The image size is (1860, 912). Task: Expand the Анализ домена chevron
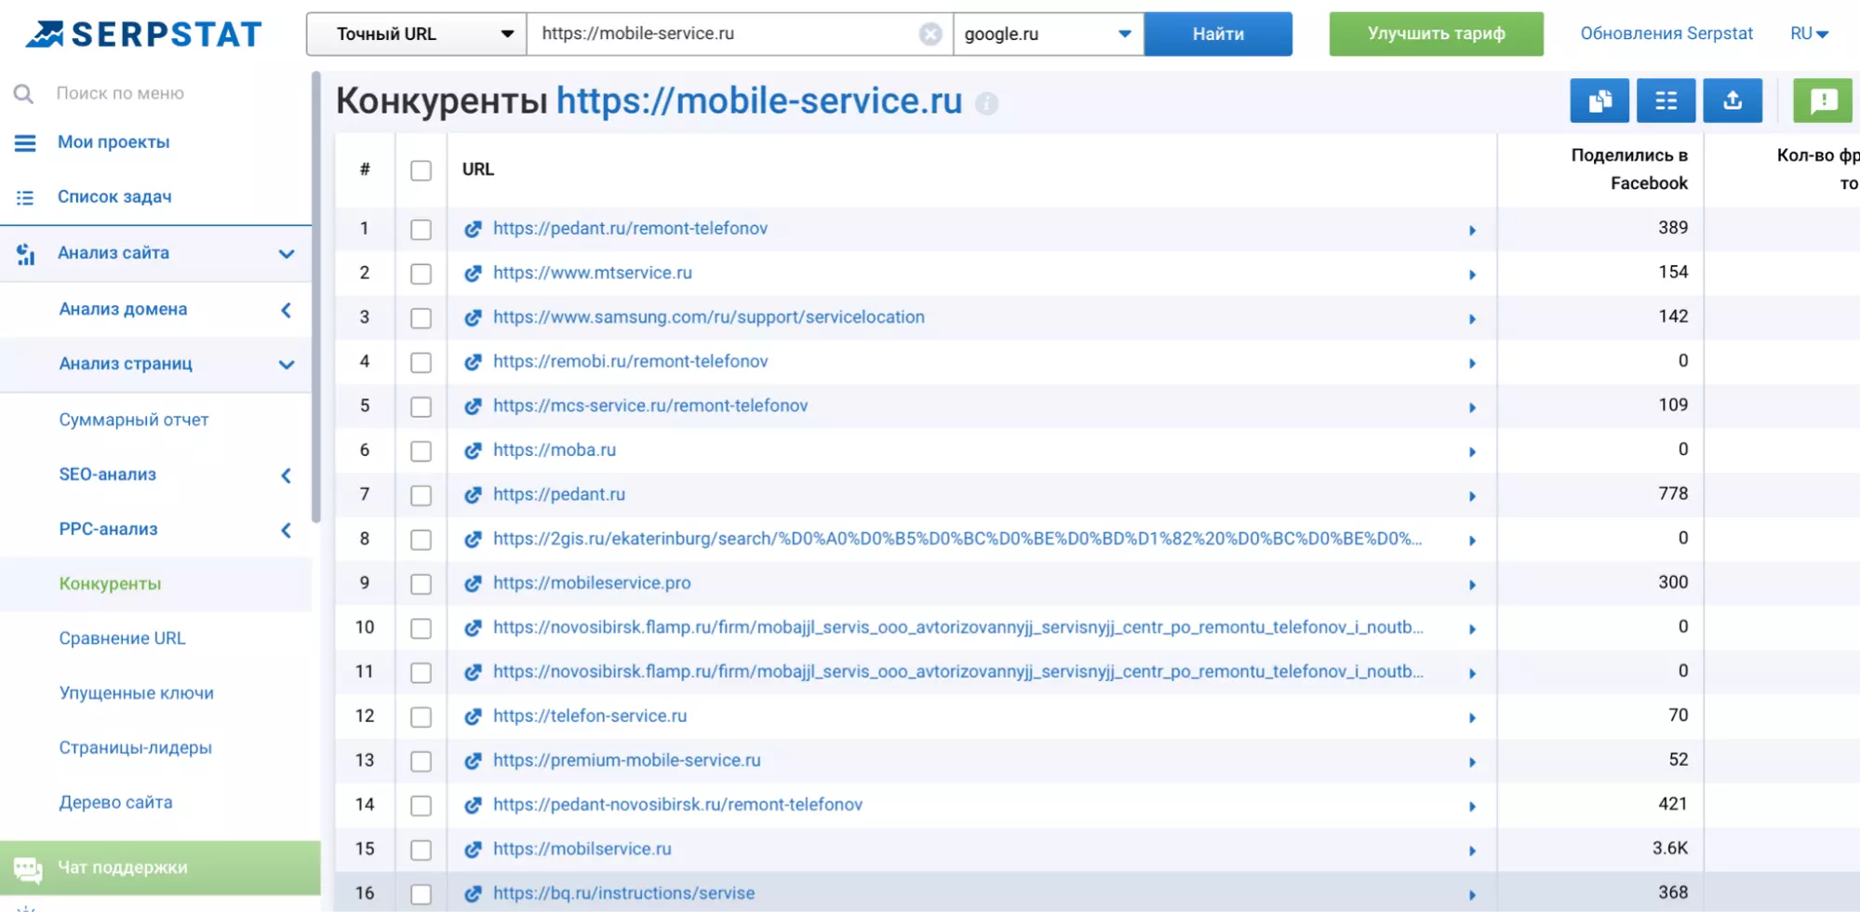coord(287,310)
